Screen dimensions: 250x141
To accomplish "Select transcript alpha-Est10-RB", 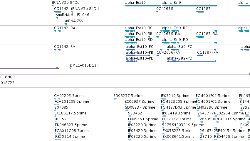I will [x=137, y=37].
